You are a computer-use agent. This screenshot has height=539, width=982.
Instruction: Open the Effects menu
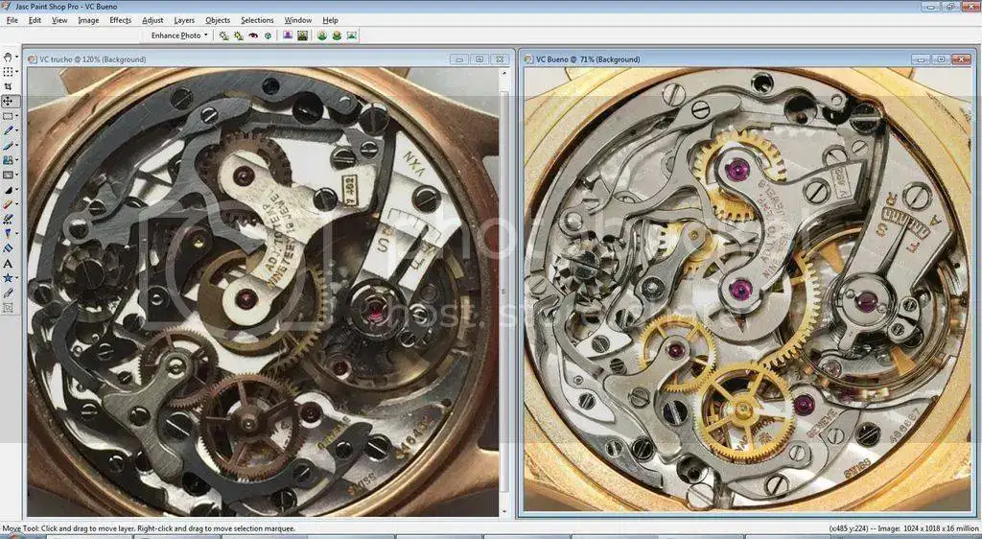(x=120, y=20)
